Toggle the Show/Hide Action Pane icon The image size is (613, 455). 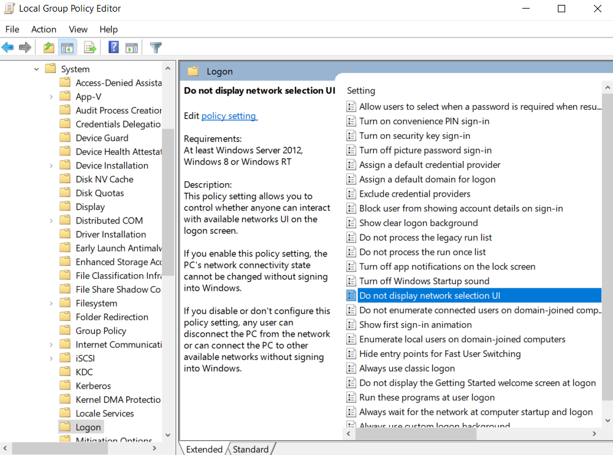[131, 47]
